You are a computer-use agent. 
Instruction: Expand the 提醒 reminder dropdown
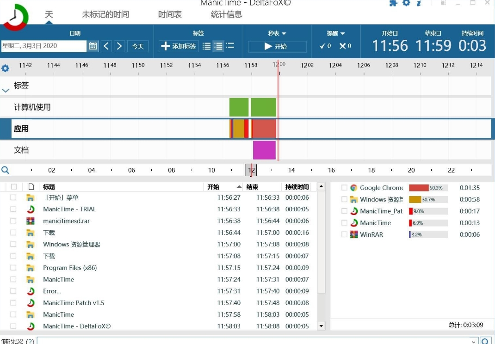click(336, 33)
